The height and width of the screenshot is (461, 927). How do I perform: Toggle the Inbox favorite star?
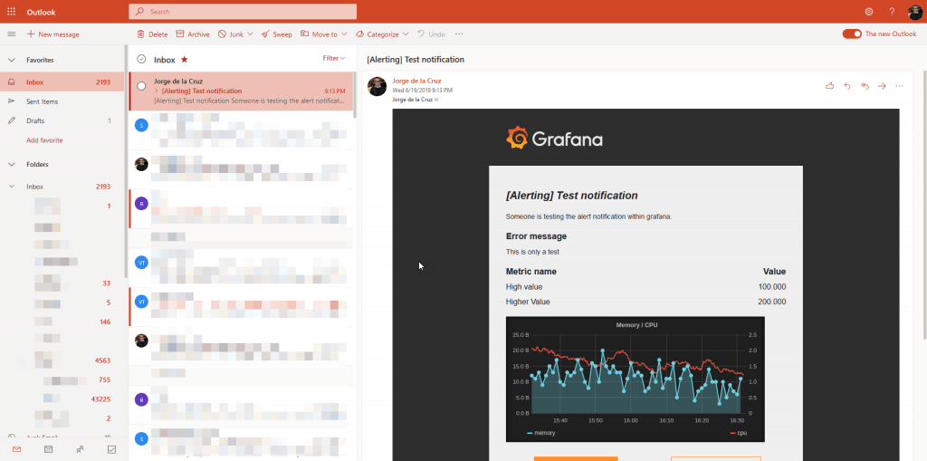pyautogui.click(x=185, y=59)
